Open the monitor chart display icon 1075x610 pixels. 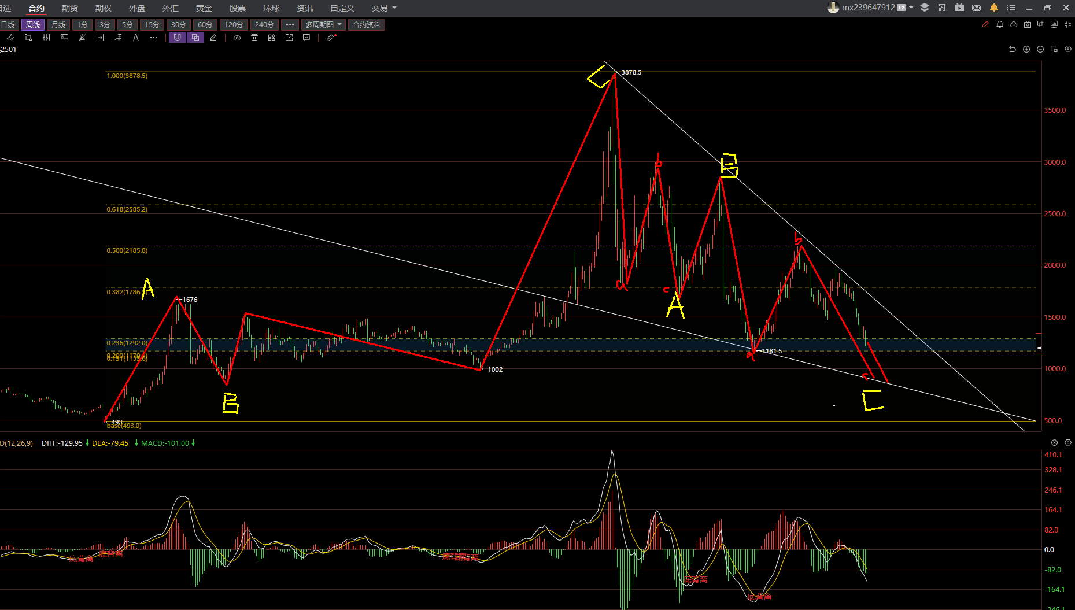1054,24
